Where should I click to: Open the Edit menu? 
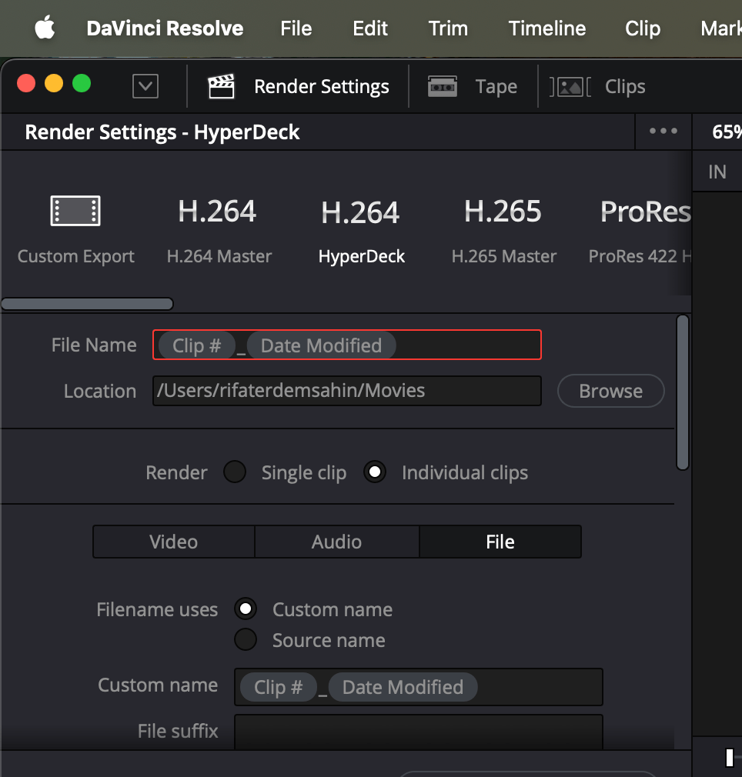[369, 28]
